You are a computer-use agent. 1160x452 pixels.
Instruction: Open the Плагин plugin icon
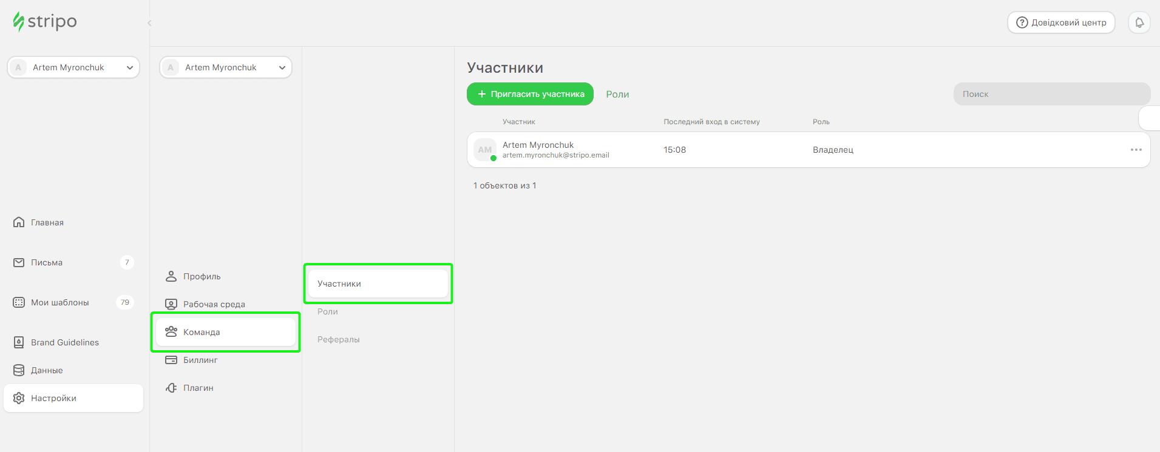pyautogui.click(x=171, y=388)
